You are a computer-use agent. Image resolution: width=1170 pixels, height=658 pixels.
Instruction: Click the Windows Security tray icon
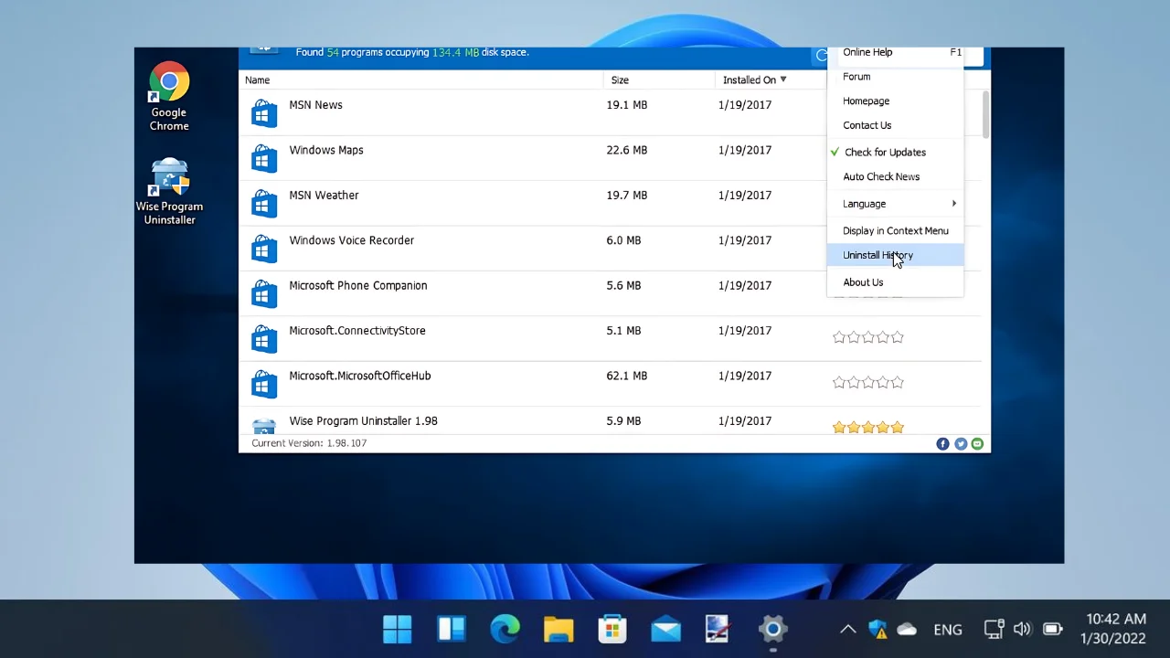point(877,629)
